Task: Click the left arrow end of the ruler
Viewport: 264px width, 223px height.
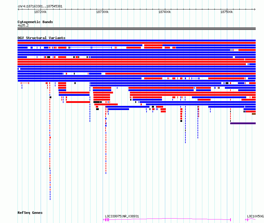Action: (18, 9)
